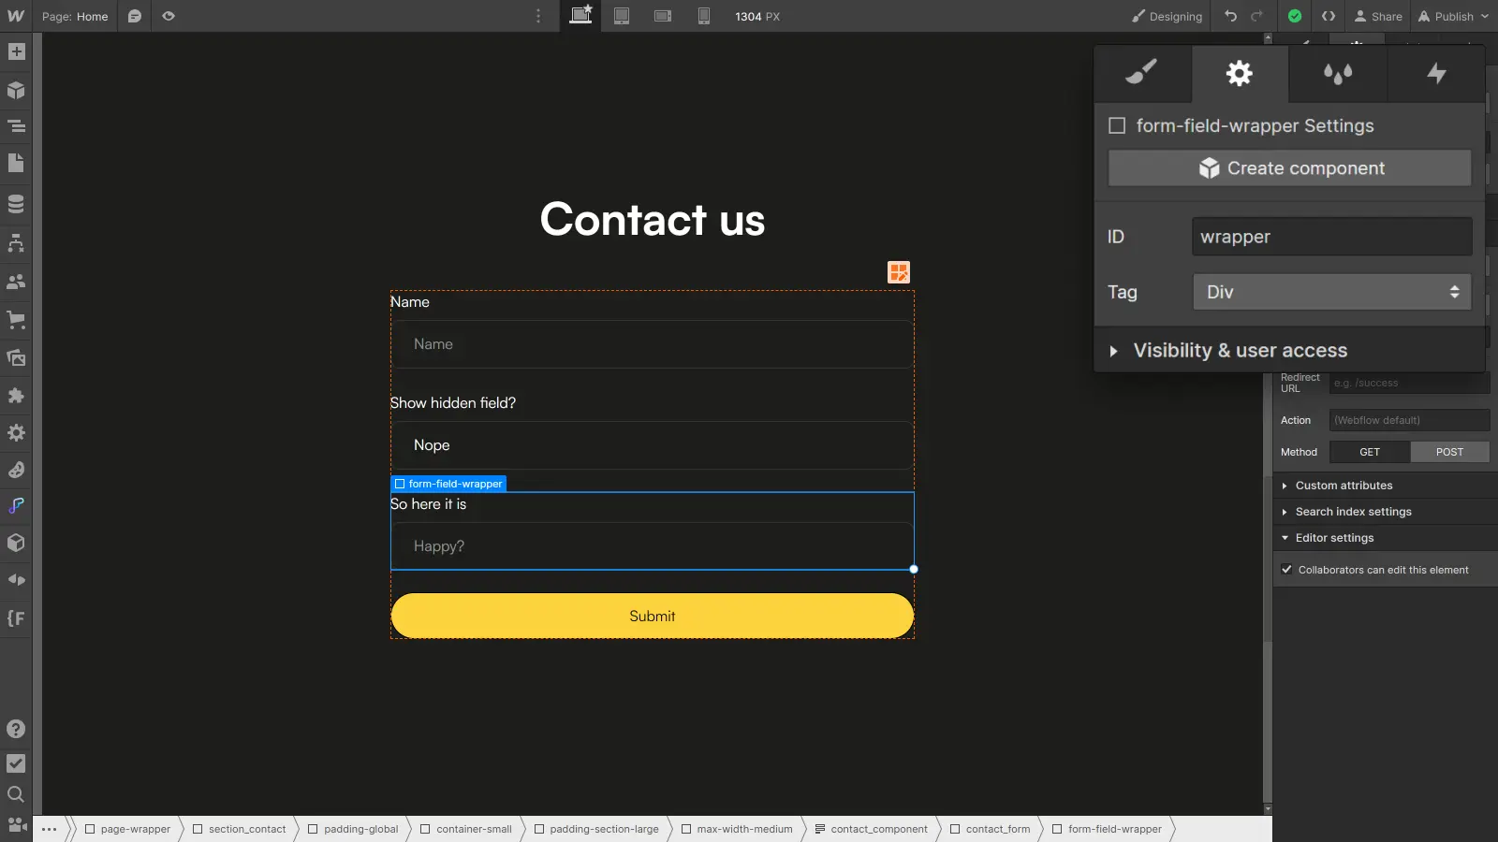This screenshot has height=842, width=1498.
Task: Switch to mobile portrait breakpoint
Action: [x=703, y=16]
